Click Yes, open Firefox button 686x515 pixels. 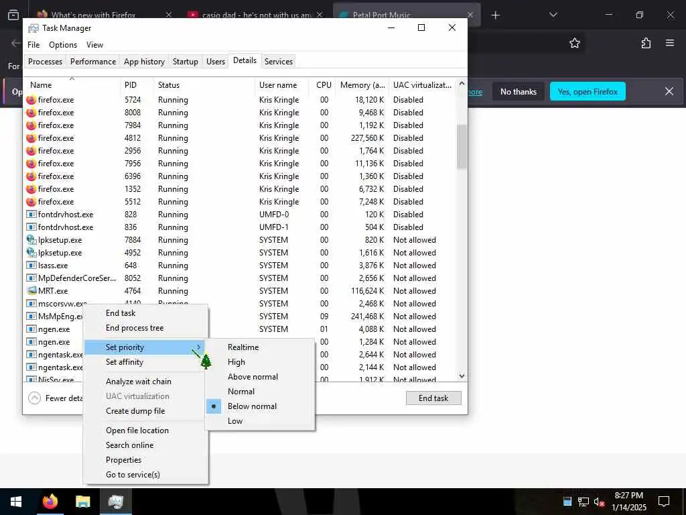pos(588,91)
